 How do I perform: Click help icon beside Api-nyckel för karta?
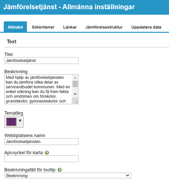[47, 153]
